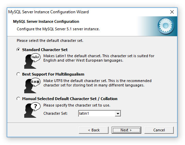Close the wizard window with X
Screen dimensions: 185x145
(x=172, y=12)
